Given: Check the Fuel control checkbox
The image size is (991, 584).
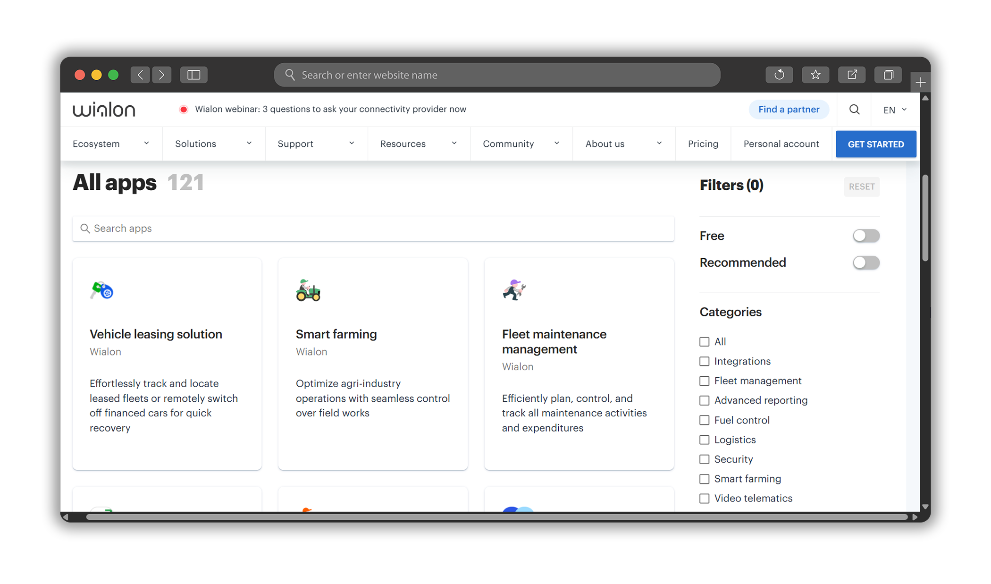Looking at the screenshot, I should tap(704, 420).
